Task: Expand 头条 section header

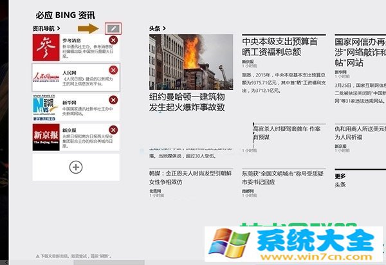Action: [158, 28]
